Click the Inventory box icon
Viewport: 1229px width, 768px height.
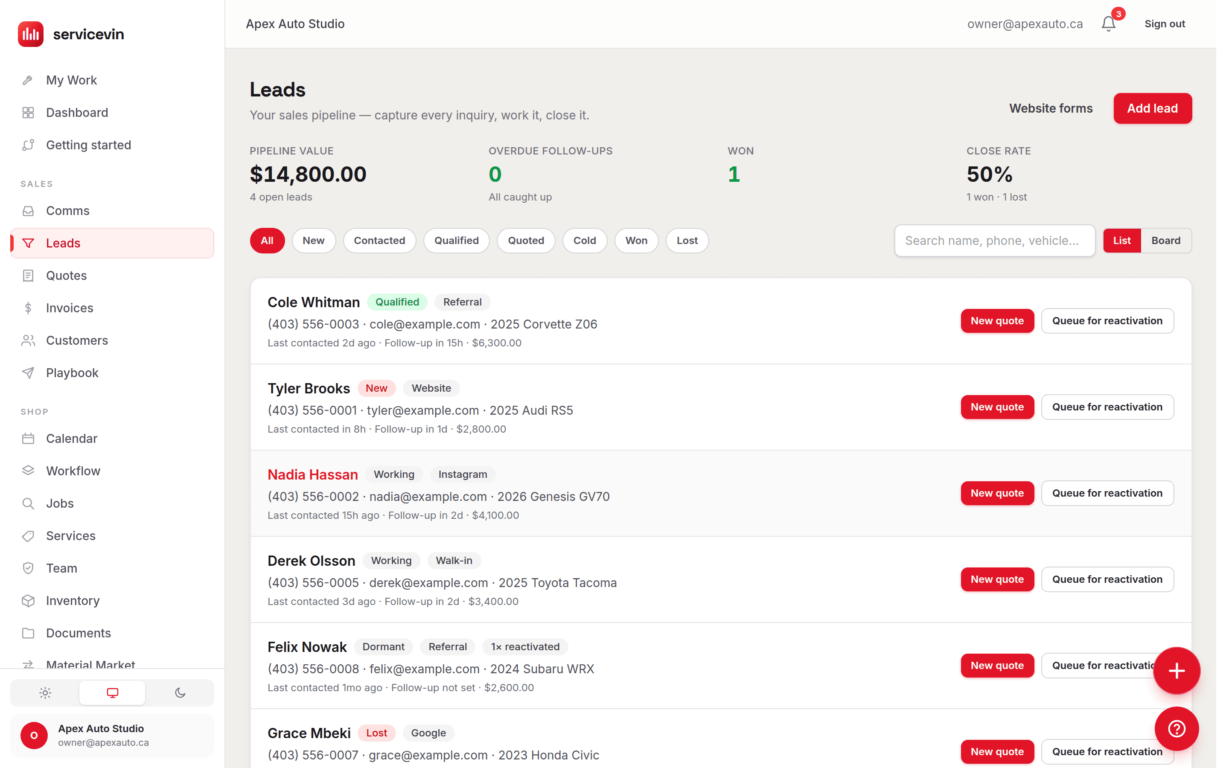(x=28, y=602)
